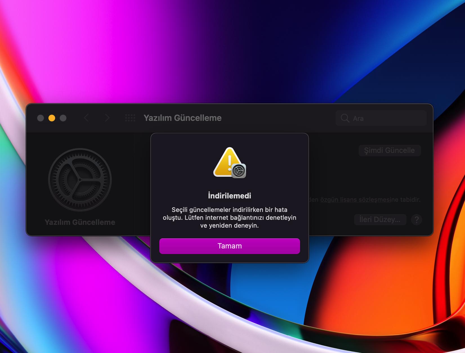This screenshot has width=465, height=353.
Task: Click the magnifier icon in search field
Action: tap(345, 118)
